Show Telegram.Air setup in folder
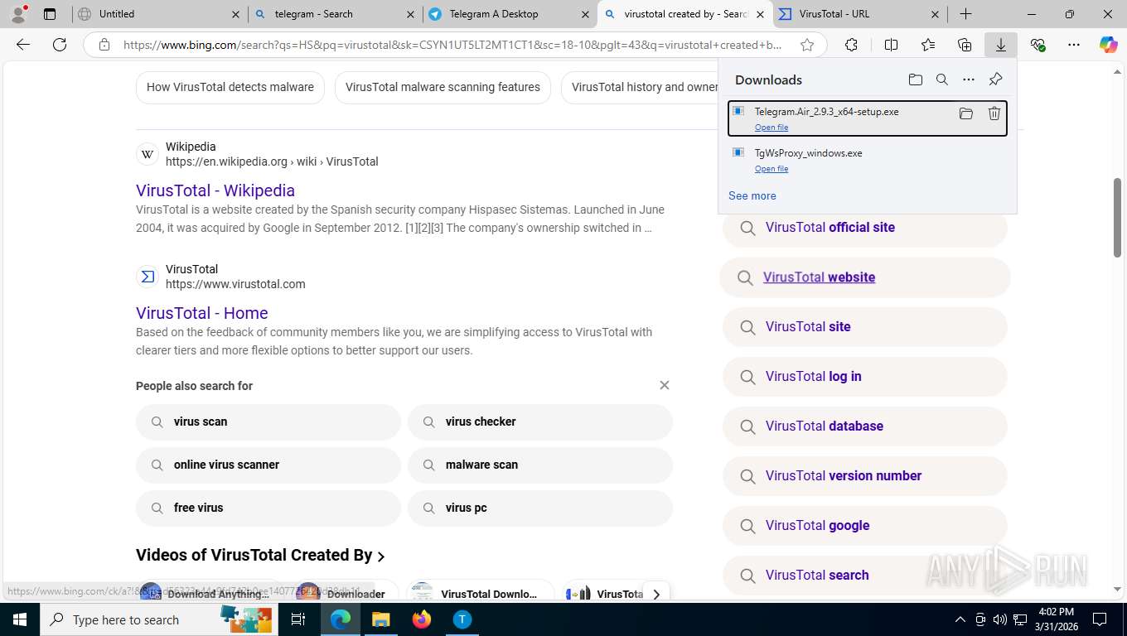The height and width of the screenshot is (636, 1127). coord(965,113)
